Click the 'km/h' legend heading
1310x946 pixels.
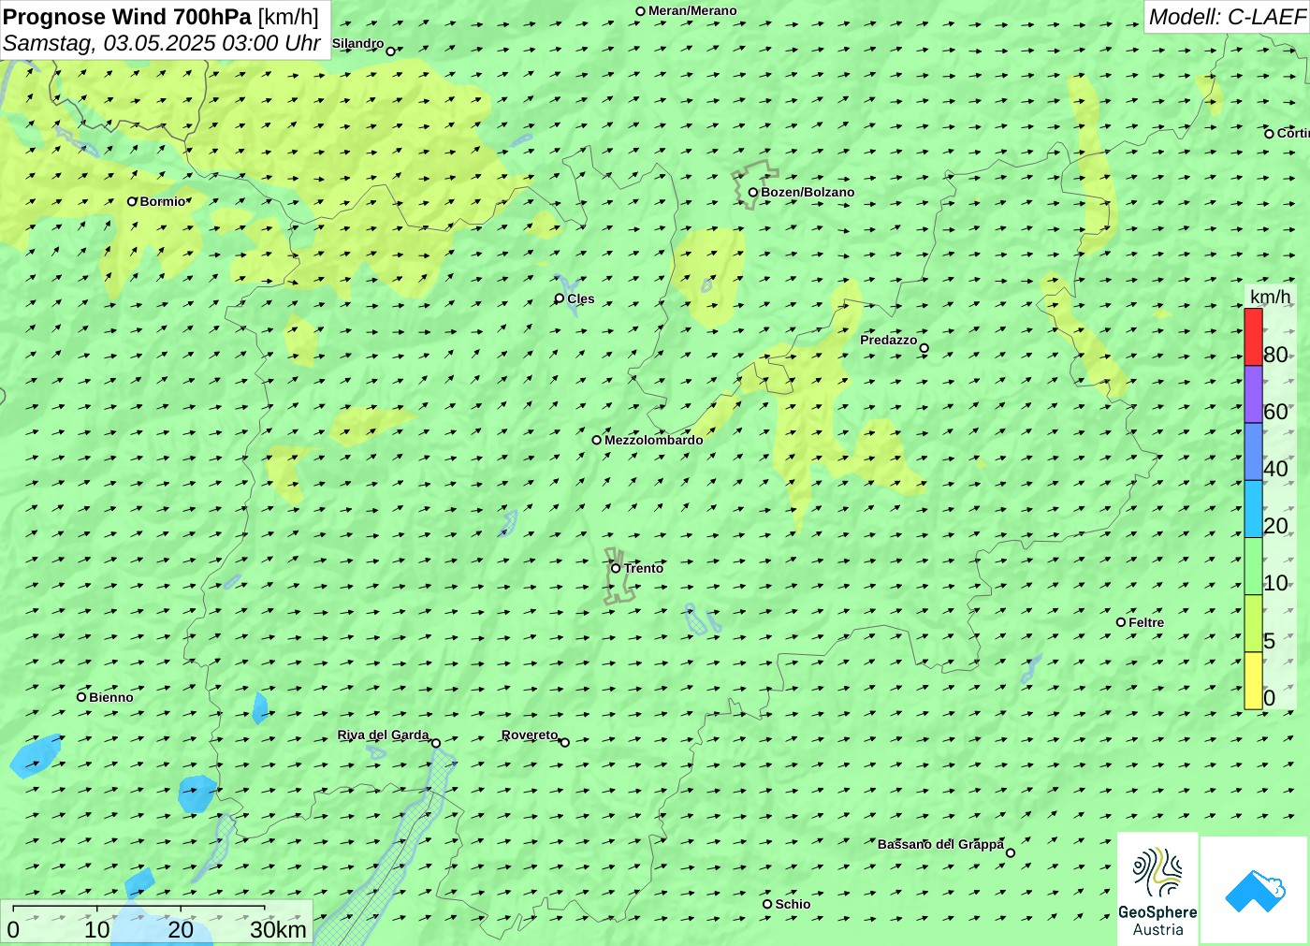click(x=1270, y=297)
